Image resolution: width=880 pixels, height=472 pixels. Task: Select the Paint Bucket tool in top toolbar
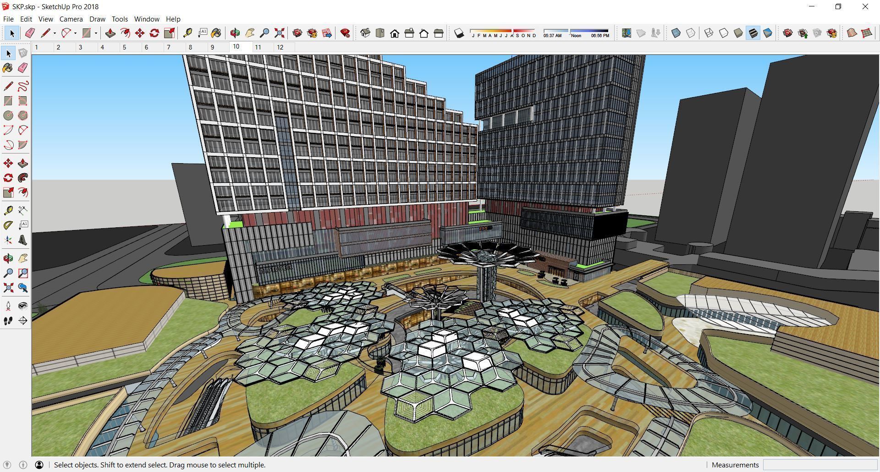tap(216, 33)
